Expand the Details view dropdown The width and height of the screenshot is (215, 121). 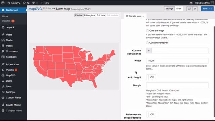pos(135,16)
